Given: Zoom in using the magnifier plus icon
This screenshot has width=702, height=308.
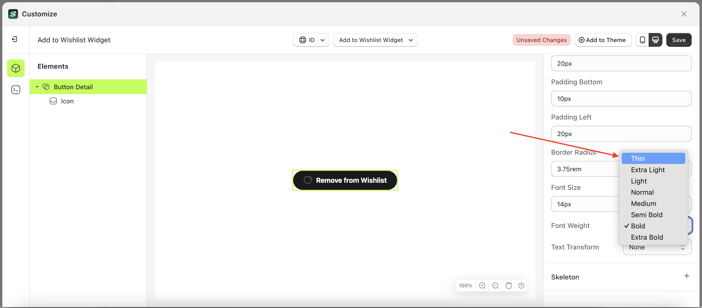Looking at the screenshot, I should tap(482, 285).
